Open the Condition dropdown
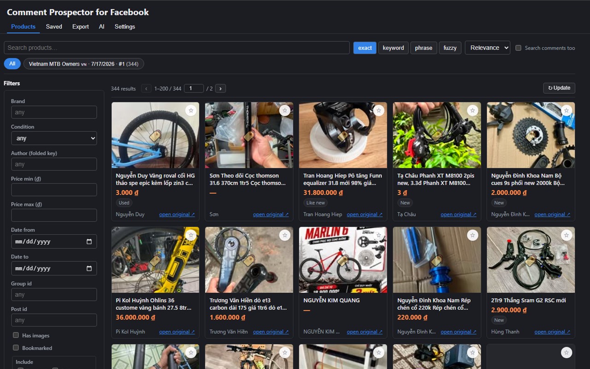Viewport: 590px width, 369px height. [x=54, y=138]
